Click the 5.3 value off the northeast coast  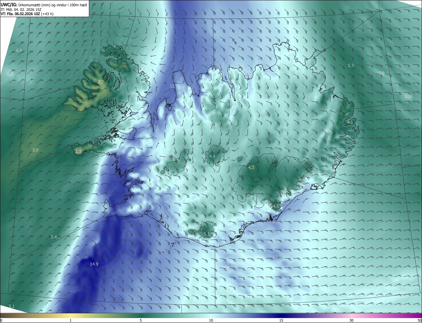point(351,66)
